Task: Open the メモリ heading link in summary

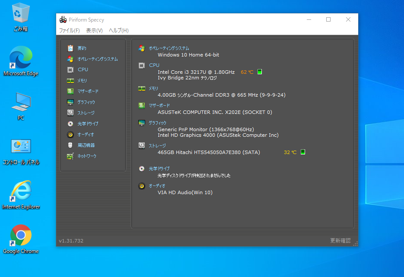Action: pos(153,88)
